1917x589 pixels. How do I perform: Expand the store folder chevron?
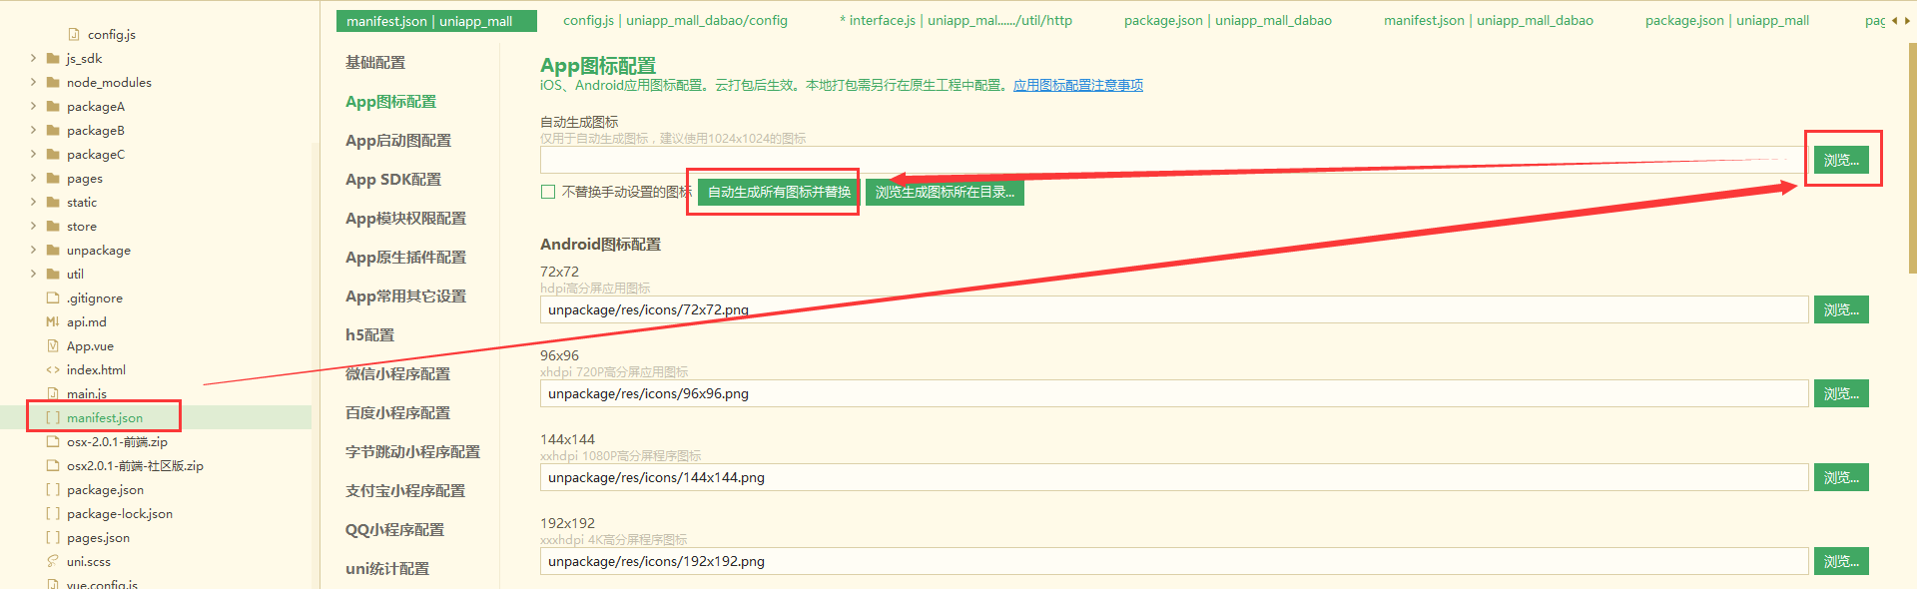tap(33, 227)
